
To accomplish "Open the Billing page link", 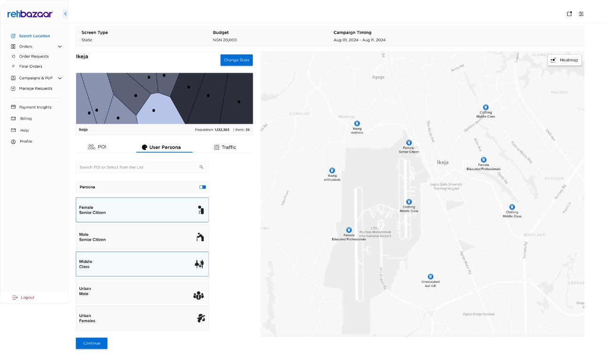I will click(x=26, y=119).
